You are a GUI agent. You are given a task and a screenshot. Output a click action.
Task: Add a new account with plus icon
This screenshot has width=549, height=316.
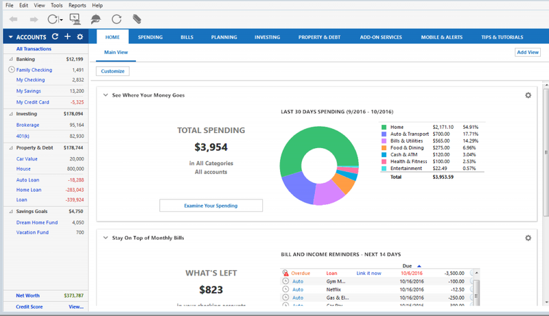point(67,36)
